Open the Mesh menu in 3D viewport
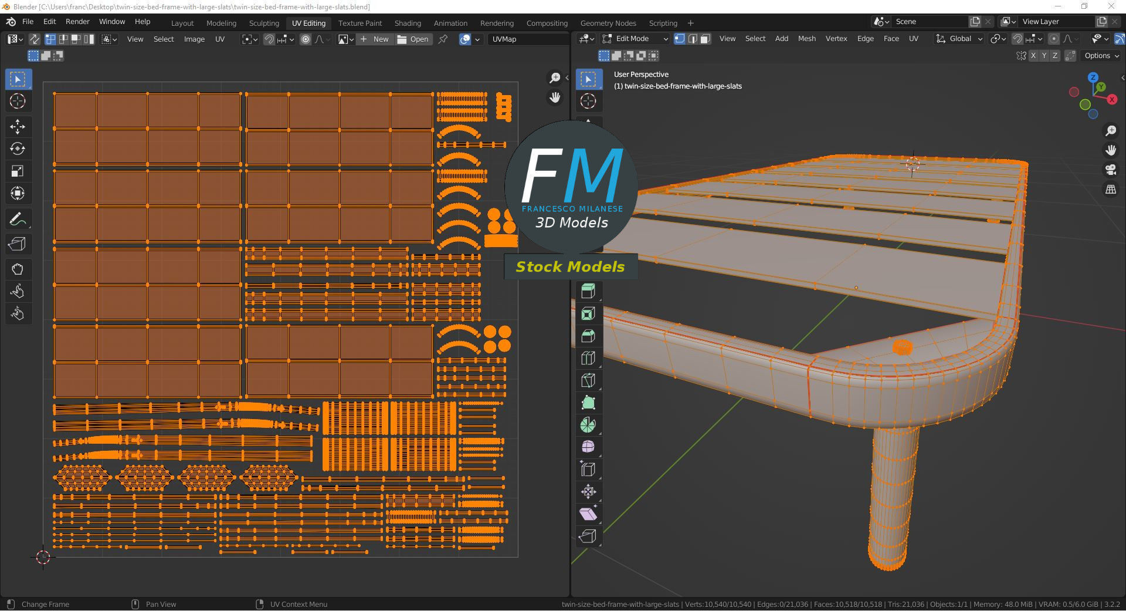This screenshot has height=611, width=1126. (x=806, y=39)
